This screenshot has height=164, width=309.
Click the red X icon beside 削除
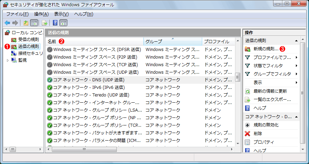pyautogui.click(x=247, y=134)
